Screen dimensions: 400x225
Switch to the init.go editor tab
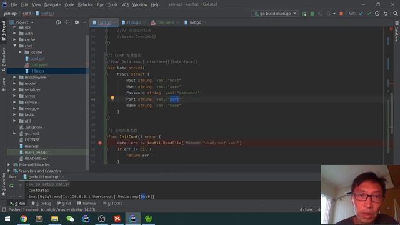(x=195, y=22)
